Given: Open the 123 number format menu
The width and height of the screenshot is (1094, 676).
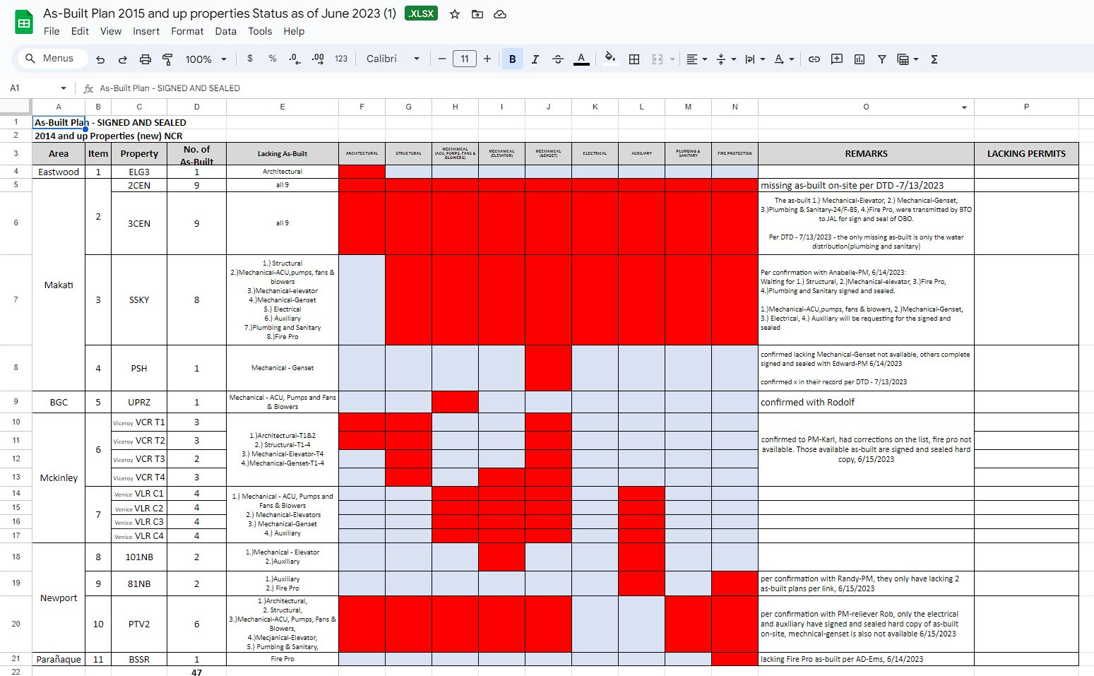Looking at the screenshot, I should (341, 59).
